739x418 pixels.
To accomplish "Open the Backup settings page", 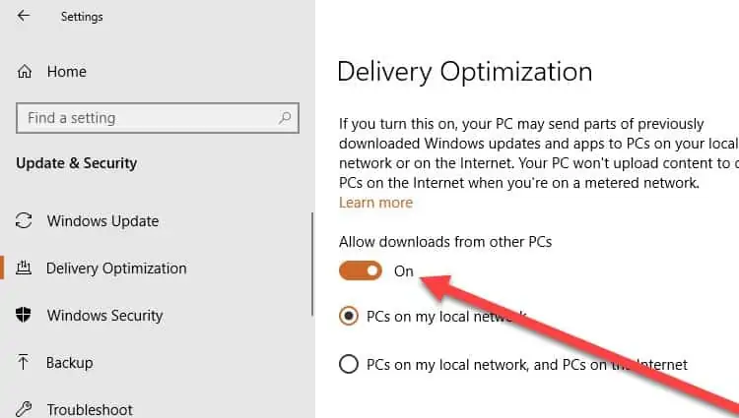I will pyautogui.click(x=69, y=363).
